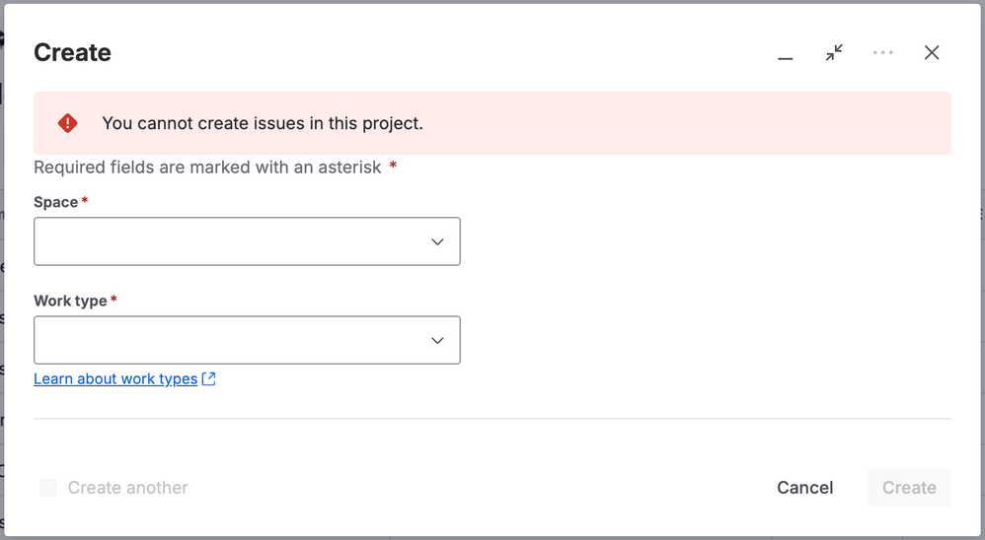Expand the Work type dropdown chevron
This screenshot has height=540, width=985.
(x=437, y=341)
